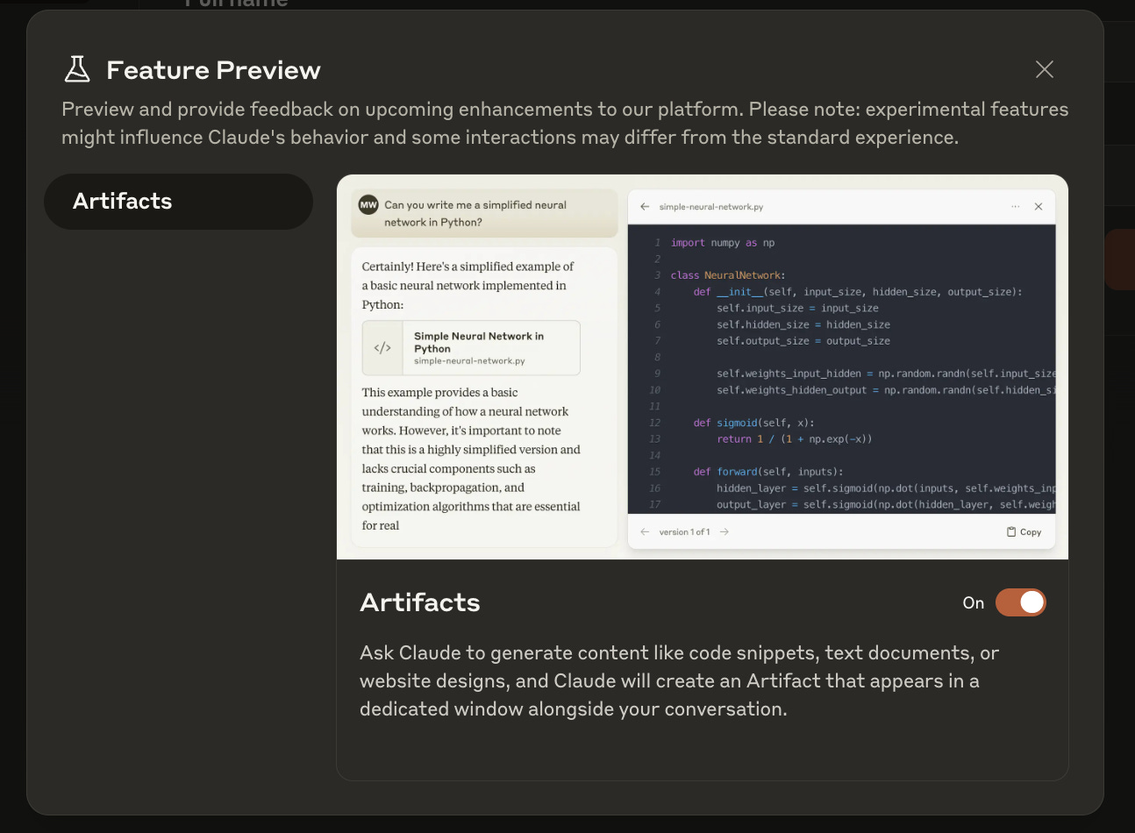This screenshot has height=833, width=1135.
Task: Click the 'class NeuralNetwork:' code line
Action: (x=728, y=275)
